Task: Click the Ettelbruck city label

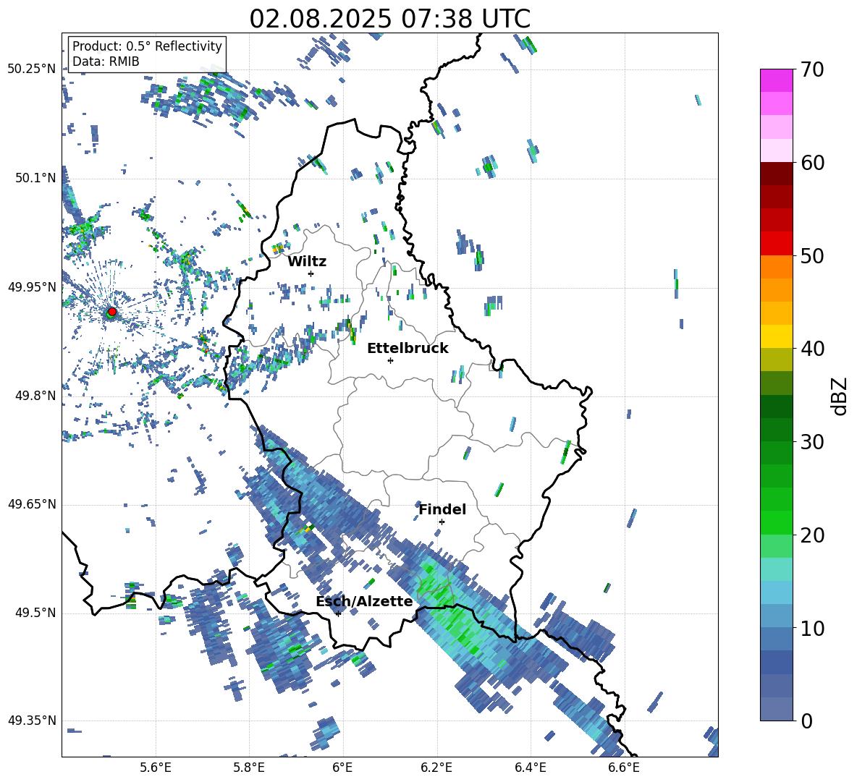Action: click(x=408, y=349)
